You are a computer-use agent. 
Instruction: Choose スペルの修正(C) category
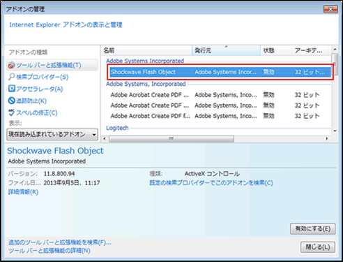(x=37, y=112)
